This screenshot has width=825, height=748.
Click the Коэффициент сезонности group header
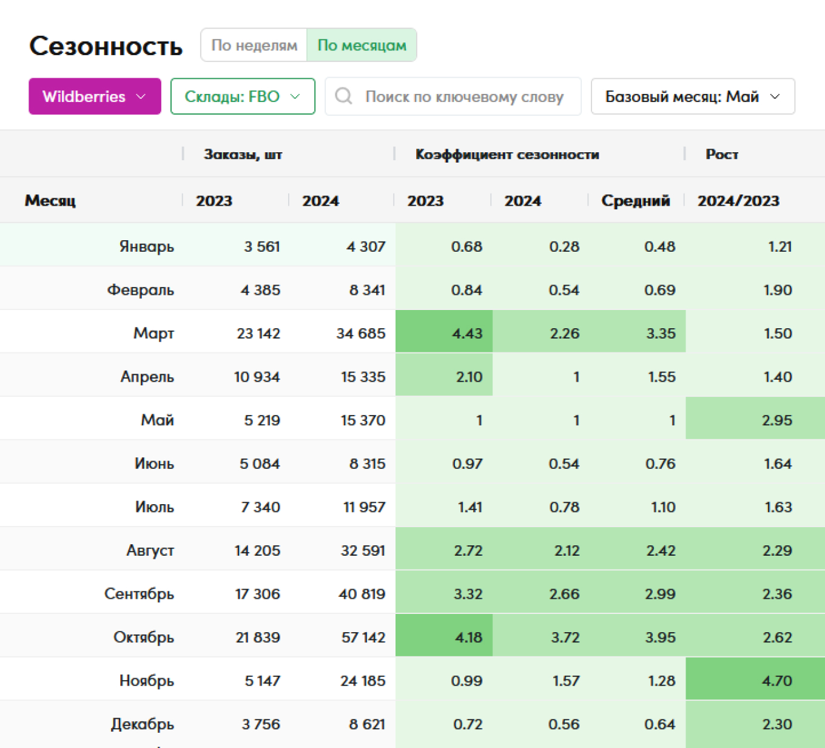[507, 155]
